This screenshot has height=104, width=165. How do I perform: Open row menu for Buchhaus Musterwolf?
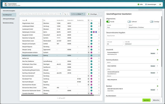[99, 73]
